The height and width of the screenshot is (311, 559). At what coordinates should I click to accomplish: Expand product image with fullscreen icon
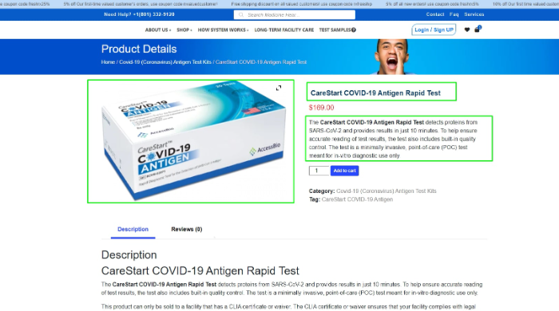[x=279, y=88]
